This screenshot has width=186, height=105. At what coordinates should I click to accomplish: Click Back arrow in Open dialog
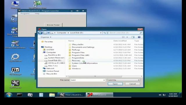(40, 33)
